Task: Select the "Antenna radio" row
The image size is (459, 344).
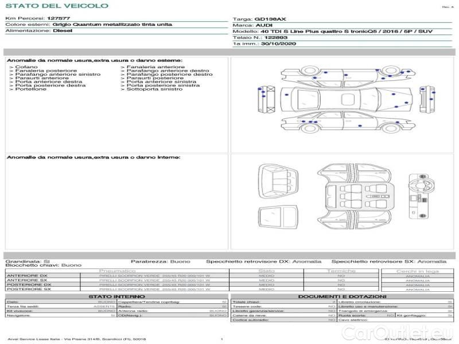Action: click(x=173, y=311)
